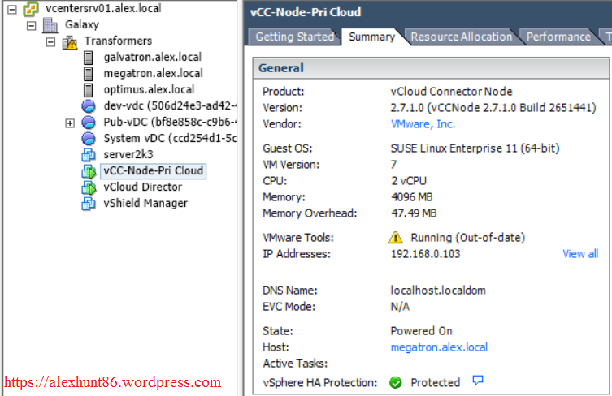Image resolution: width=612 pixels, height=396 pixels.
Task: Collapse the Transformers cluster node
Action: coord(50,41)
